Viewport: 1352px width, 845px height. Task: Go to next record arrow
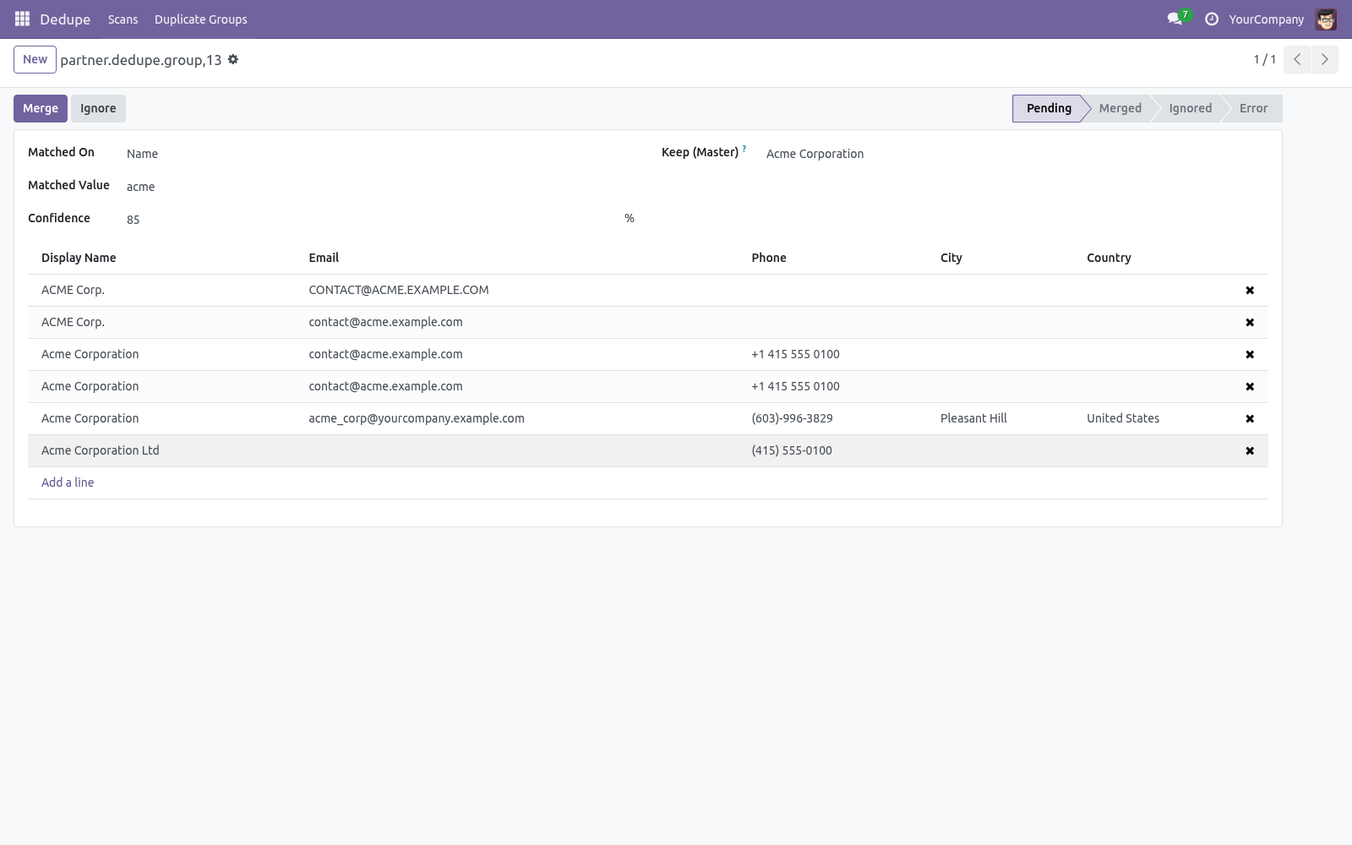1324,59
